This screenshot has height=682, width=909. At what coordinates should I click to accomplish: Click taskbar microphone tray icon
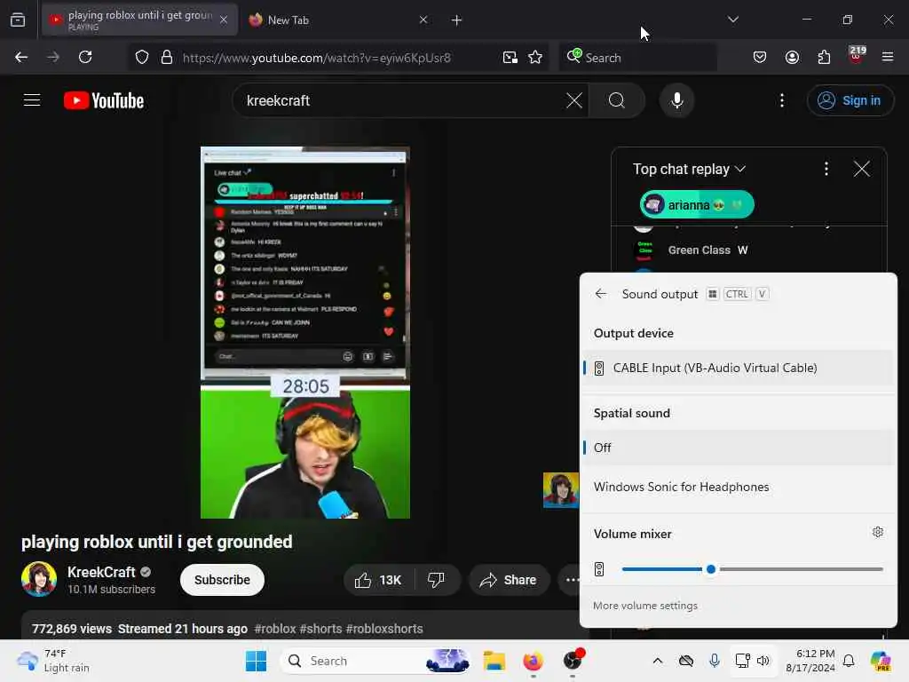(715, 661)
